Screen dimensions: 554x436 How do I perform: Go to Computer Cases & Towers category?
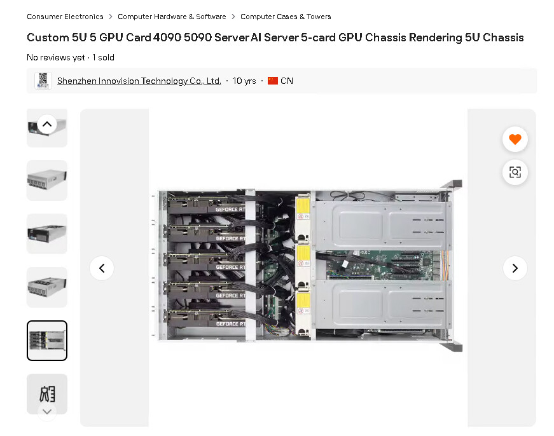[286, 17]
